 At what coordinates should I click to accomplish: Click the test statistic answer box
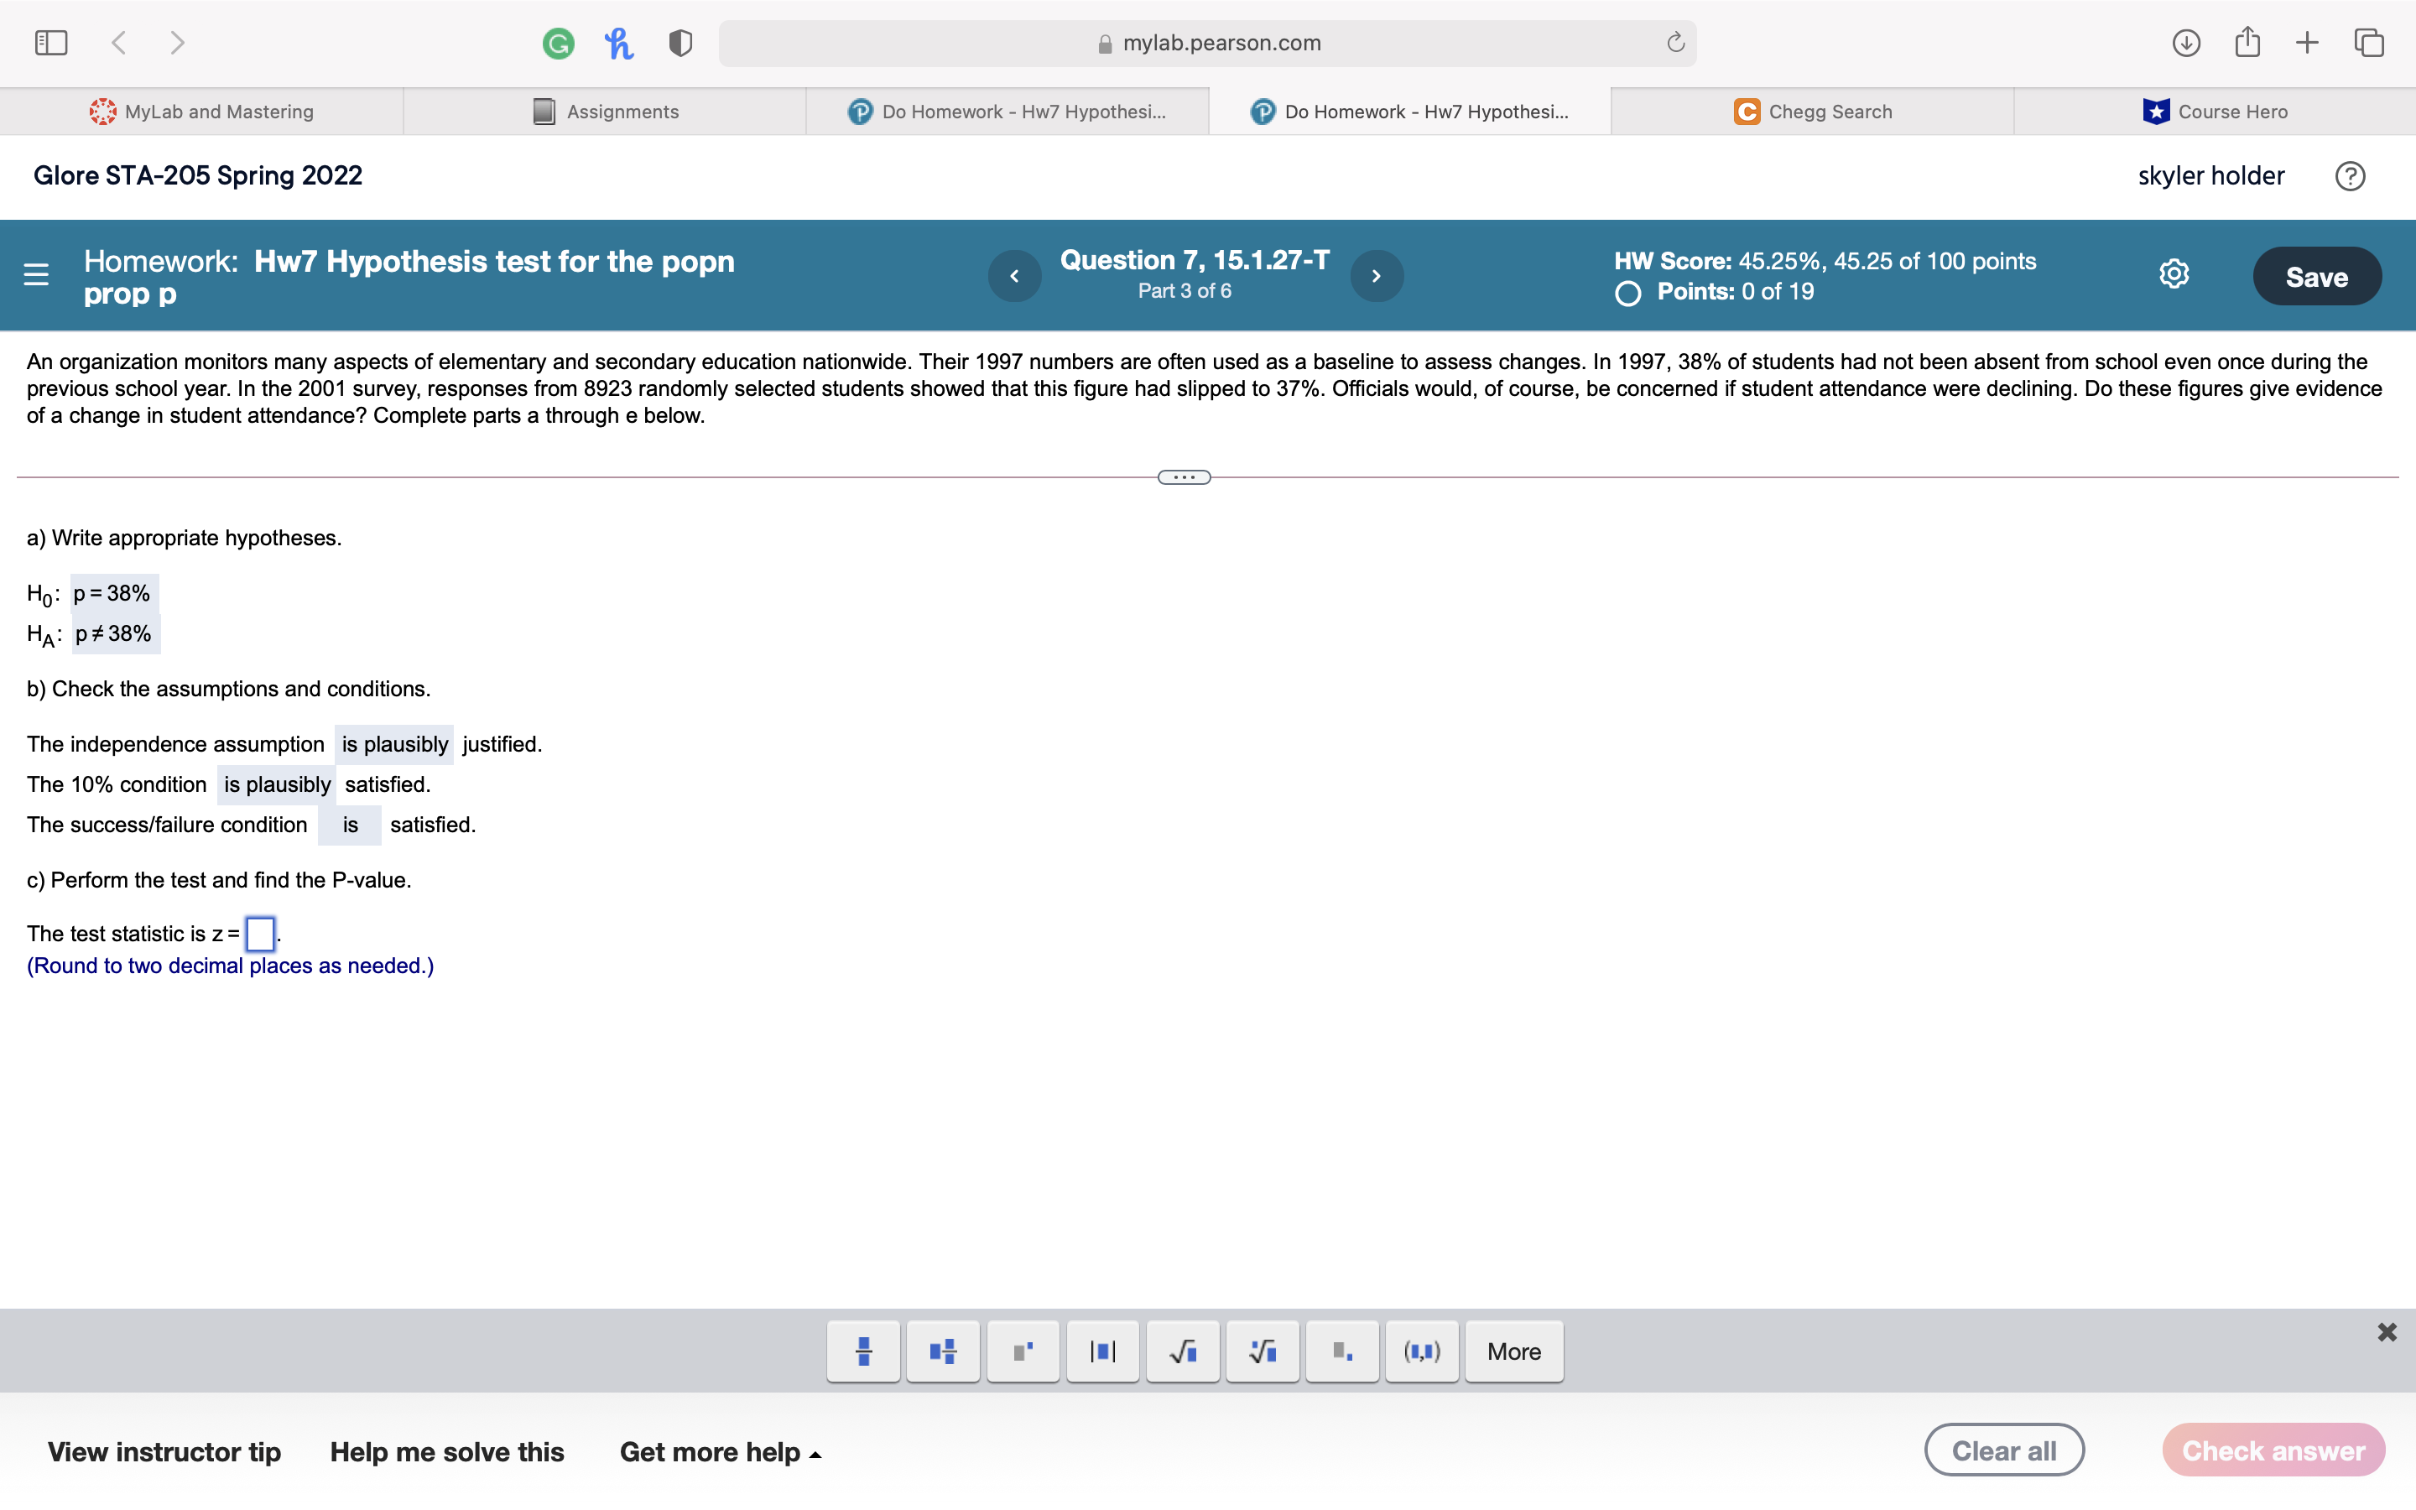(x=259, y=935)
